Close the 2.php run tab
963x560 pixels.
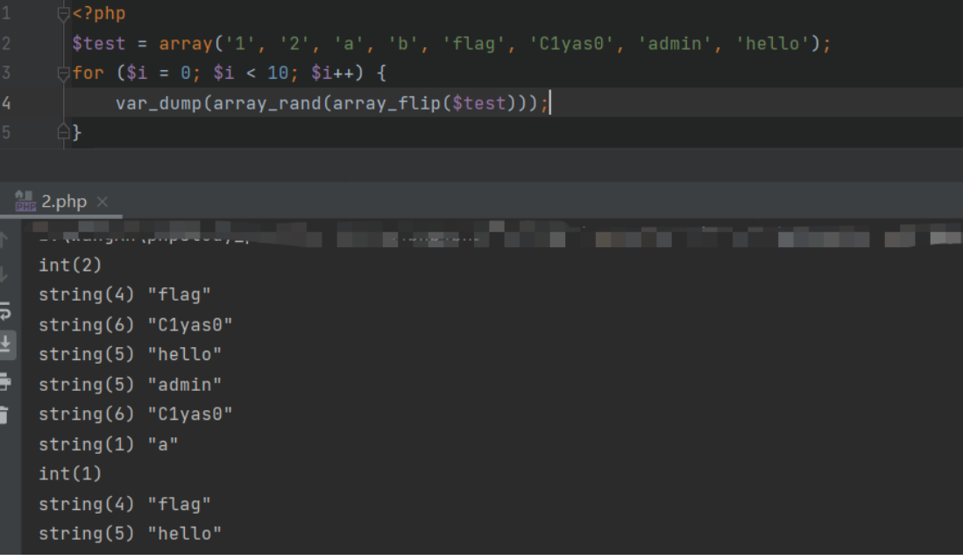[103, 202]
